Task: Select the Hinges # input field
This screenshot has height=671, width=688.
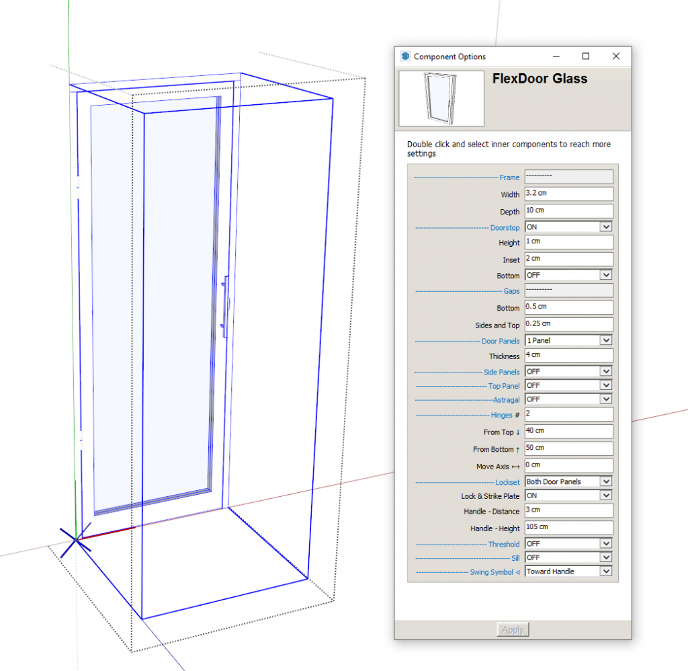Action: tap(568, 415)
